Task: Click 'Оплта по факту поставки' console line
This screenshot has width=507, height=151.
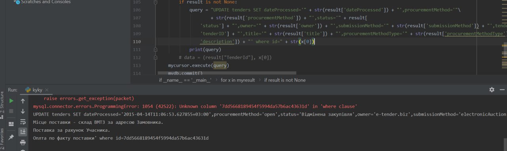Action: [x=121, y=138]
